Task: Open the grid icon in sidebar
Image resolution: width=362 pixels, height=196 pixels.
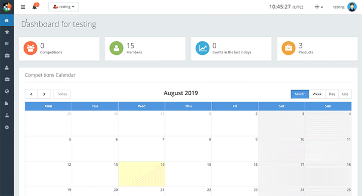Action: [x=7, y=44]
